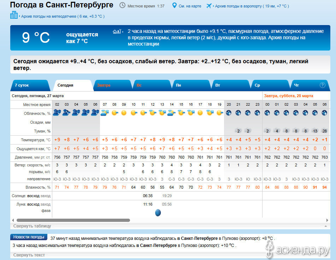336x260 pixels.
Task: Click the clock icon beside Местное время
Action: [x=122, y=6]
